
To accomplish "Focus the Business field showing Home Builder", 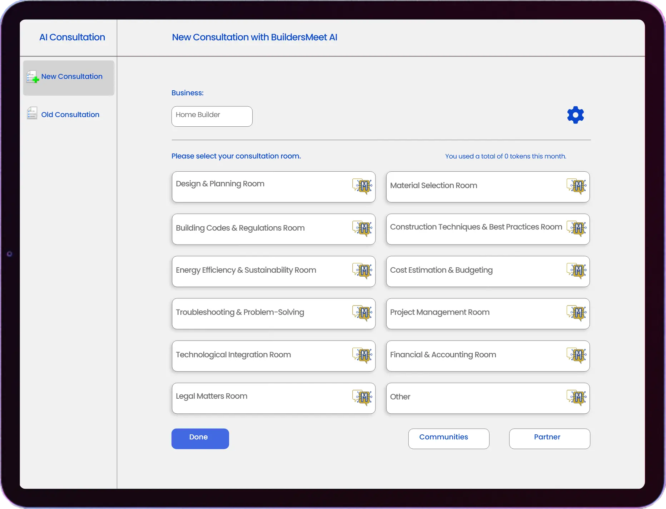I will point(212,116).
